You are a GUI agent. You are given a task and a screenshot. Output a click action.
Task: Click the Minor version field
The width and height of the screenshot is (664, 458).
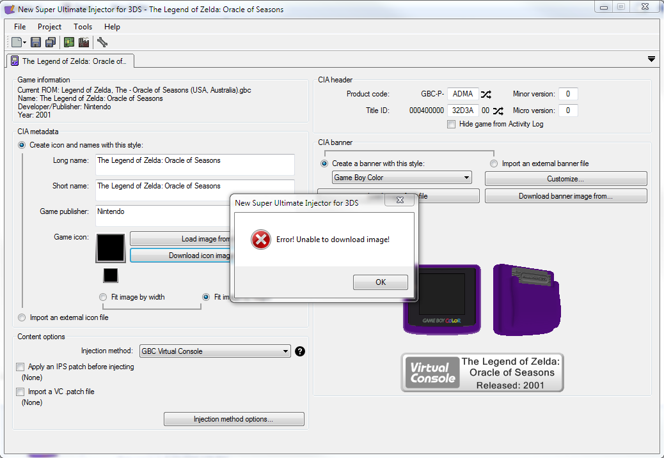568,94
